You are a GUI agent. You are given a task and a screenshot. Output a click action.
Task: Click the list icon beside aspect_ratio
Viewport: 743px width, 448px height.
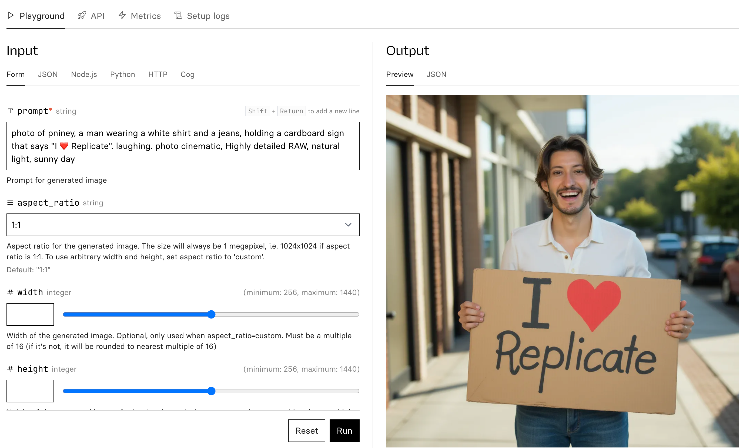10,203
